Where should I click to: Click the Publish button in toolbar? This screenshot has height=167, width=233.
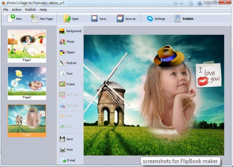click(x=184, y=19)
